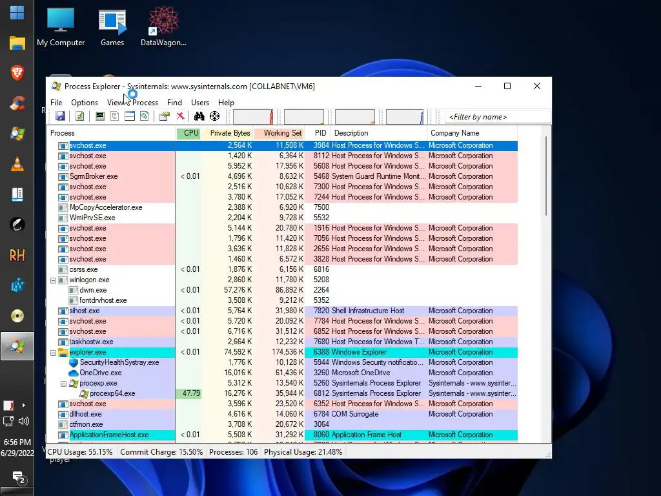661x496 pixels.
Task: Collapse the procexp.exe tree node
Action: 63,384
